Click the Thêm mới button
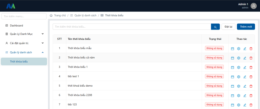Image resolution: width=260 pixels, height=109 pixels. [x=246, y=27]
